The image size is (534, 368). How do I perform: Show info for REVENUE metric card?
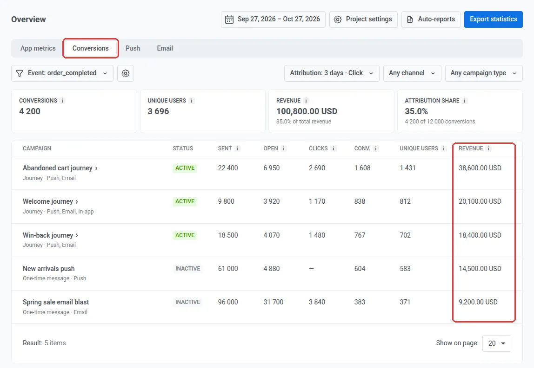pos(306,101)
